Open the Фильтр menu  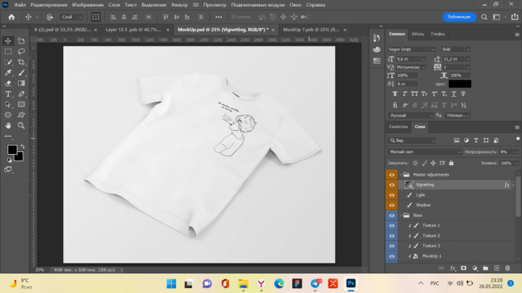179,4
